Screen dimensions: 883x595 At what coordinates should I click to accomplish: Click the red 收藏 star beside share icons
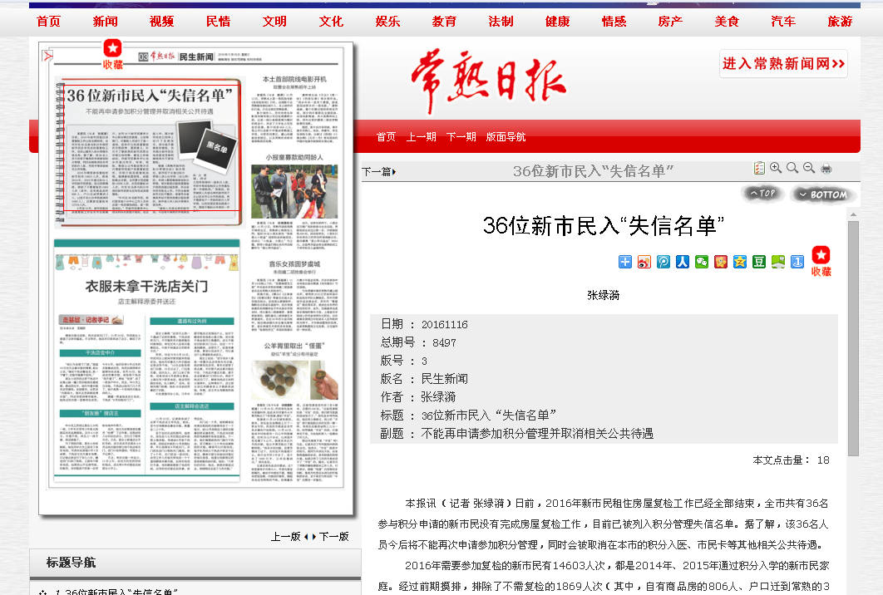tap(821, 261)
